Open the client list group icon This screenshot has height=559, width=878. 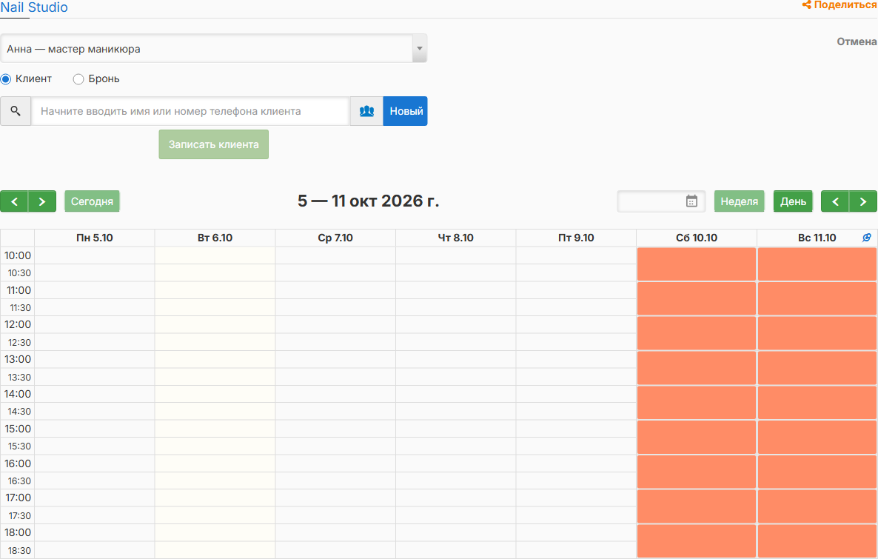point(366,111)
